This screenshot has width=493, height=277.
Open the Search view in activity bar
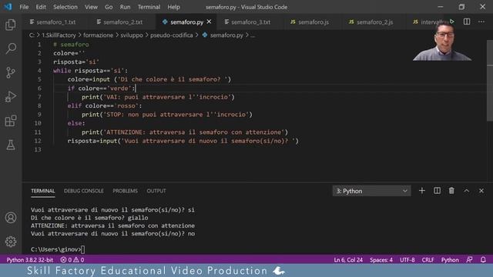(11, 48)
